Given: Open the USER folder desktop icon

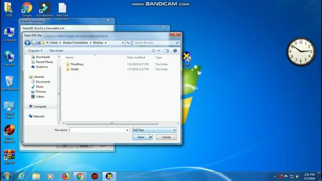Looking at the screenshot, I should (x=9, y=10).
